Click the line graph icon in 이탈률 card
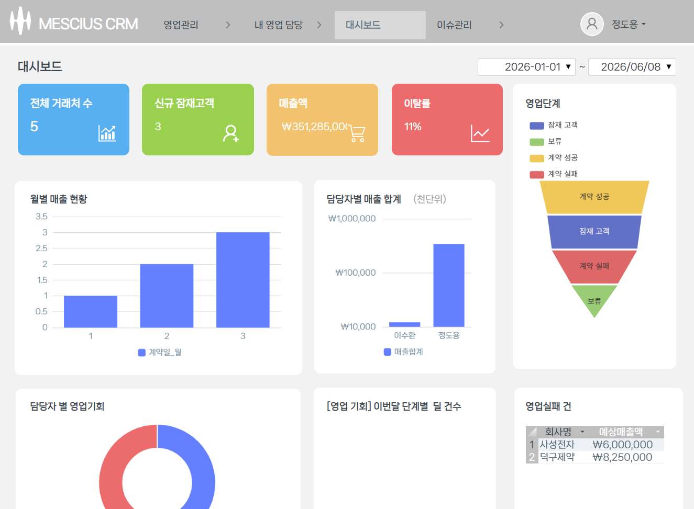 pos(480,133)
